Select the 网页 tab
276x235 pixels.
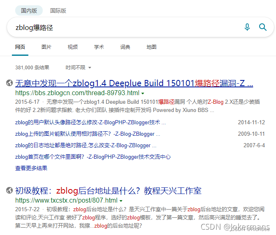click(x=20, y=47)
